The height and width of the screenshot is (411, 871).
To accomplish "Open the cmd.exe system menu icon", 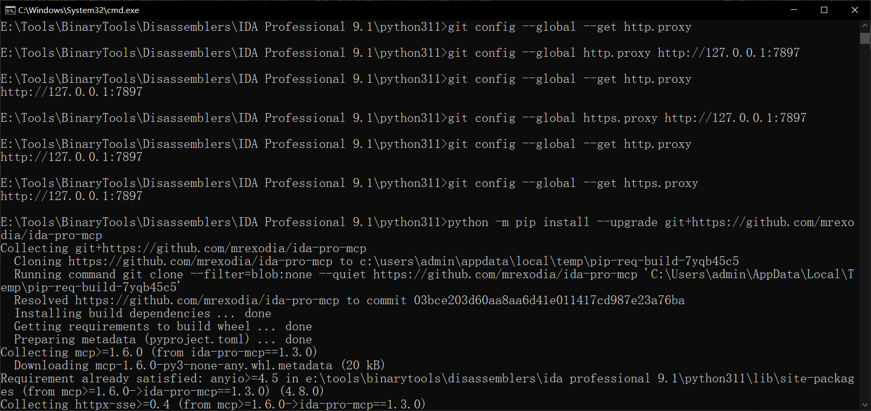I will (10, 10).
